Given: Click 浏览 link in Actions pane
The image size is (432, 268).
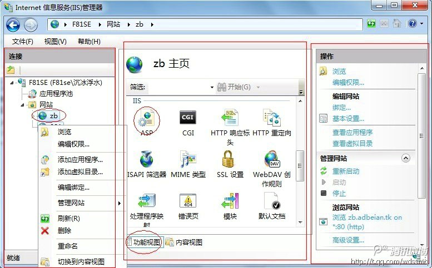Looking at the screenshot, I should coord(339,72).
